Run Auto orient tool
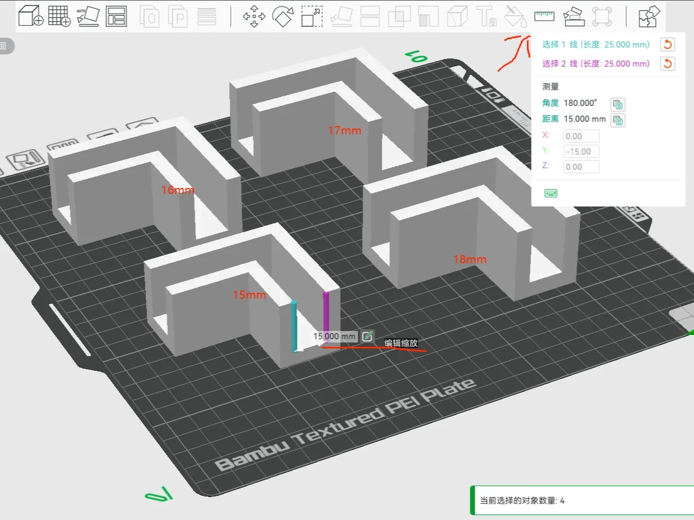Screen dimensions: 694x520 pyautogui.click(x=88, y=16)
